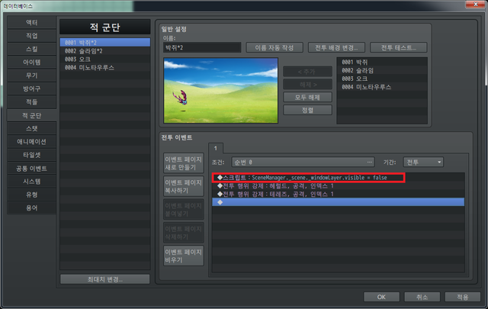488x309 pixels.
Task: Click the 전투 테스트 button
Action: point(398,47)
